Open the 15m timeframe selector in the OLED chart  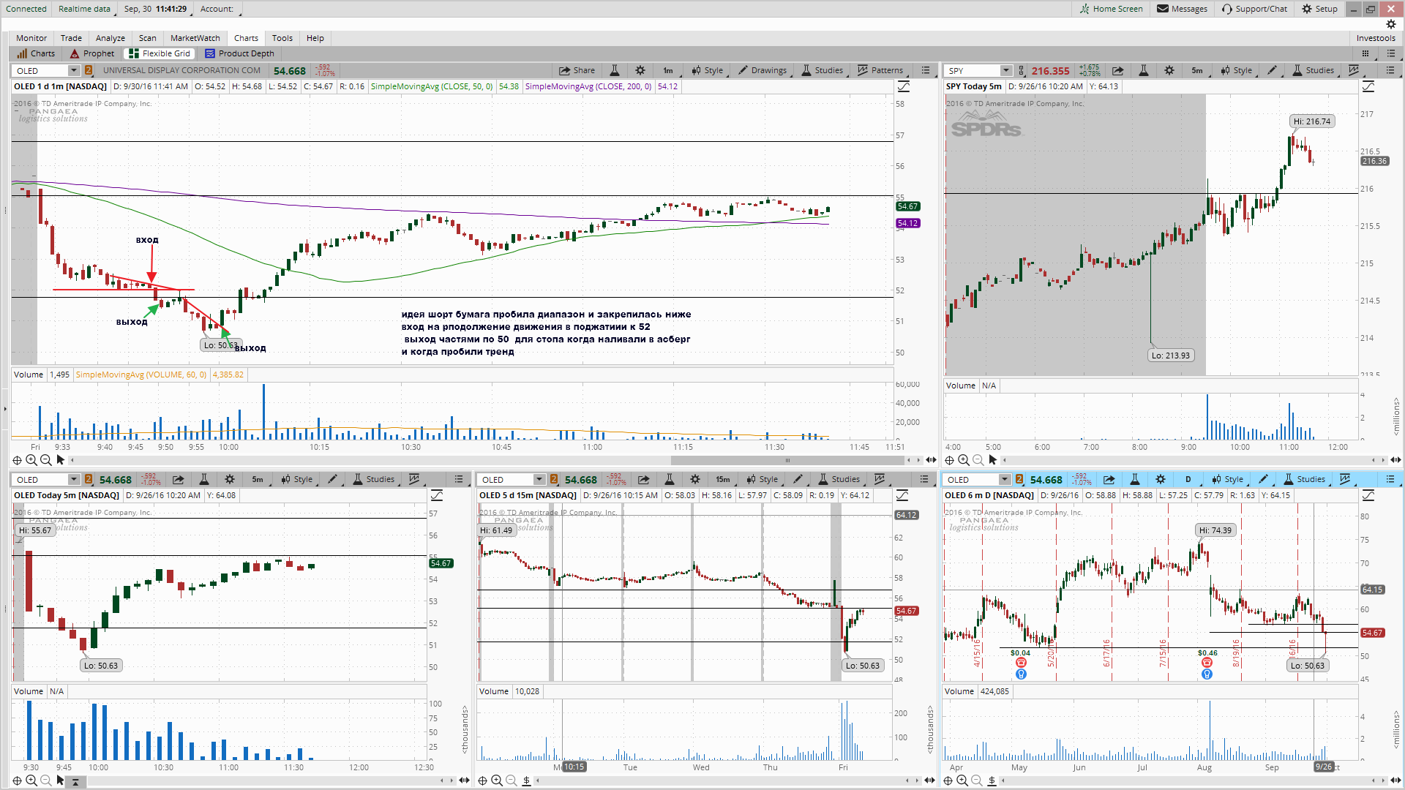(x=723, y=479)
